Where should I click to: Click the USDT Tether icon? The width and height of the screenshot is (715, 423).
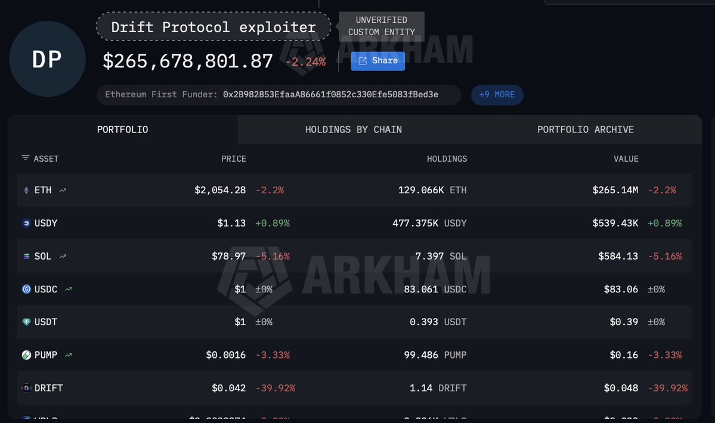point(26,322)
